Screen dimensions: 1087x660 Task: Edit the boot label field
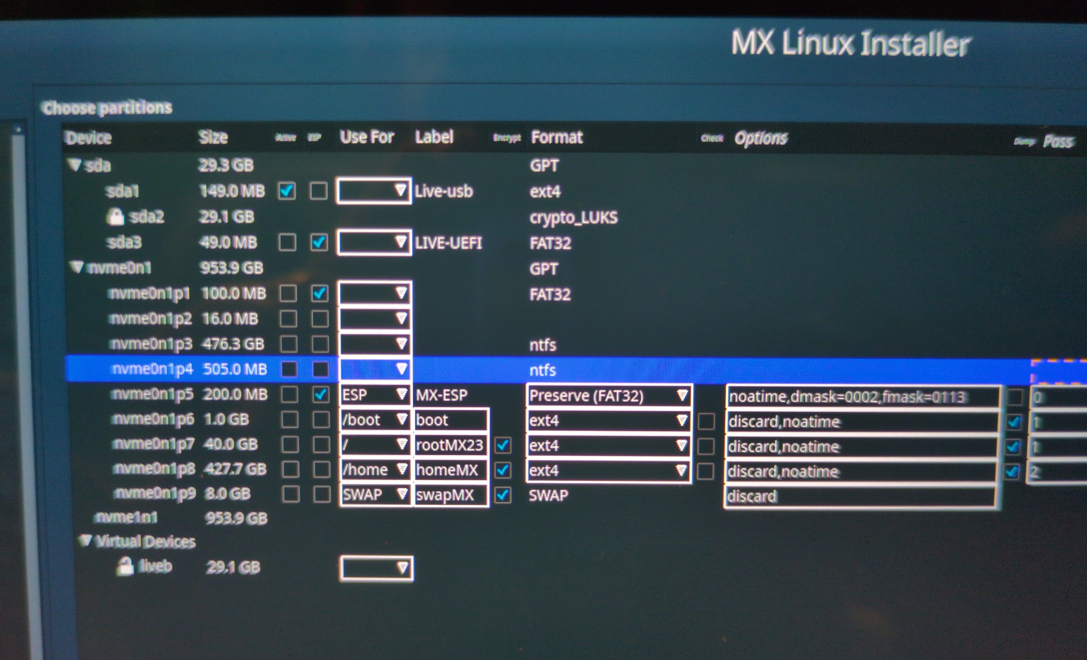(451, 420)
